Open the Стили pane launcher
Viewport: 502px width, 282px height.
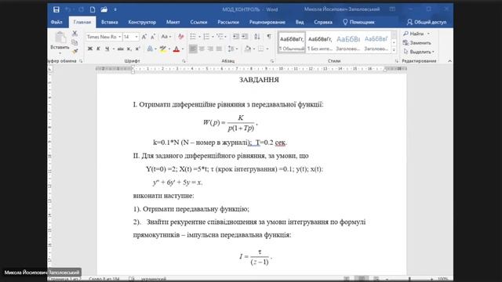pyautogui.click(x=396, y=61)
